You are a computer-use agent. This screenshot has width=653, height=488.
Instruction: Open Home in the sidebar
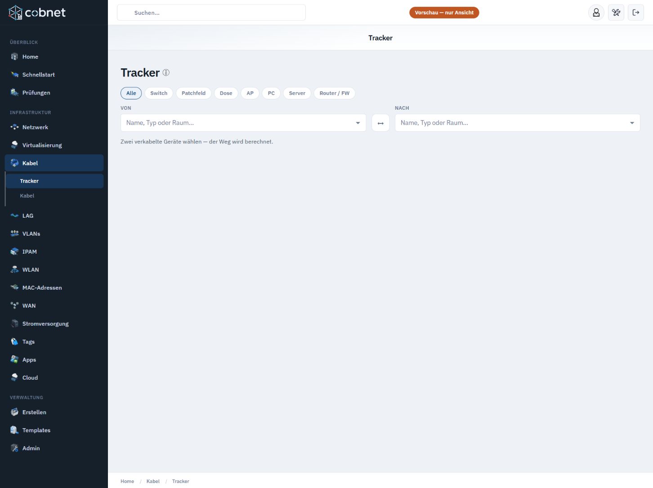point(54,57)
